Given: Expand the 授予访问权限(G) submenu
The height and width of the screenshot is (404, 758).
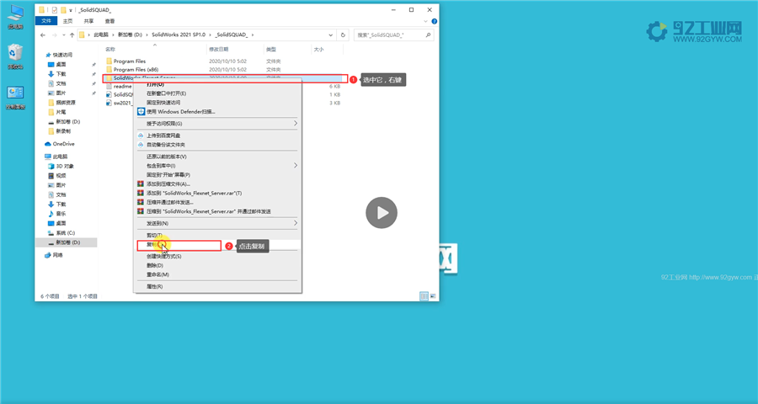Looking at the screenshot, I should click(x=296, y=123).
